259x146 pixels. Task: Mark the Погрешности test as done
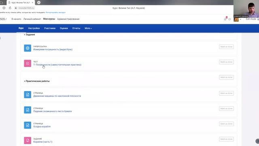pyautogui.click(x=226, y=62)
